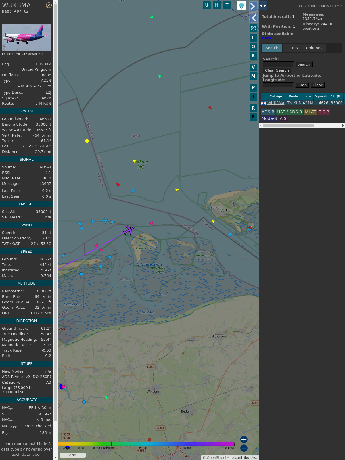Click the right chevron map button

click(x=253, y=6)
